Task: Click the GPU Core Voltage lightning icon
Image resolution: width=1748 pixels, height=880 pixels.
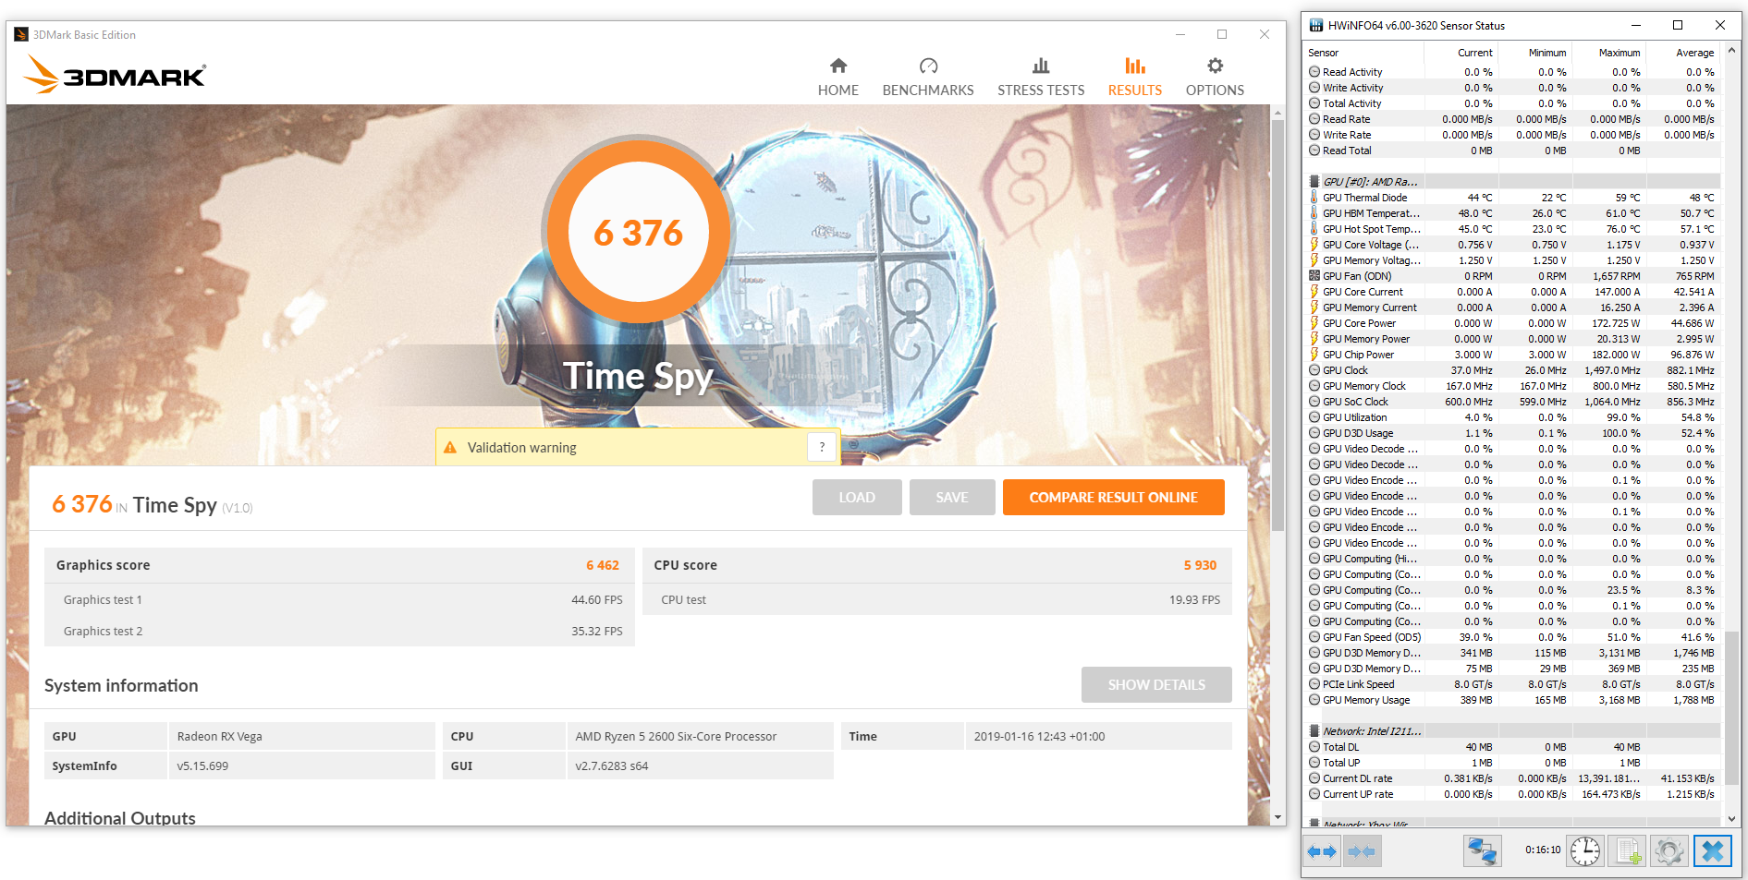Action: pos(1314,245)
